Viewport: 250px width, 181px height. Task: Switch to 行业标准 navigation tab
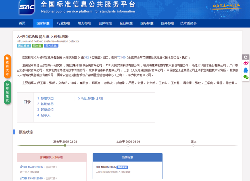point(64,23)
